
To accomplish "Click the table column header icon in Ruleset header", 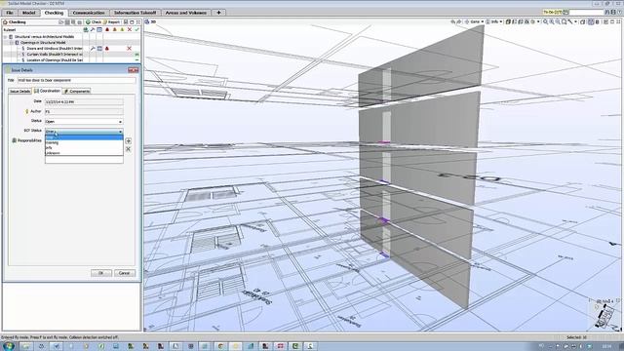I will pos(99,30).
